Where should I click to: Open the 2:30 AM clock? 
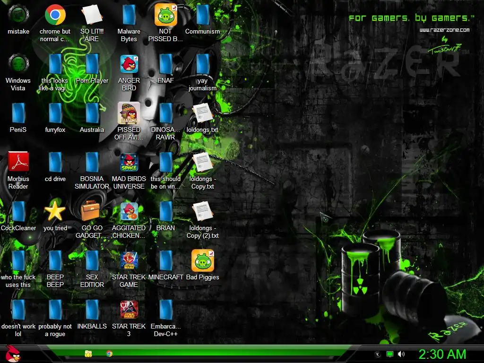tap(442, 354)
